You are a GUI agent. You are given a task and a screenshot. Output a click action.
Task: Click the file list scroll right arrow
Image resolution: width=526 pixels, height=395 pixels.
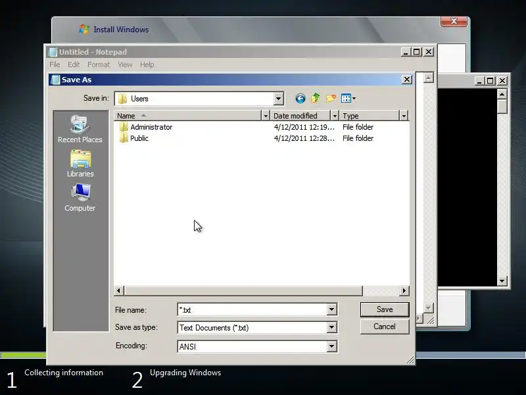coord(404,290)
